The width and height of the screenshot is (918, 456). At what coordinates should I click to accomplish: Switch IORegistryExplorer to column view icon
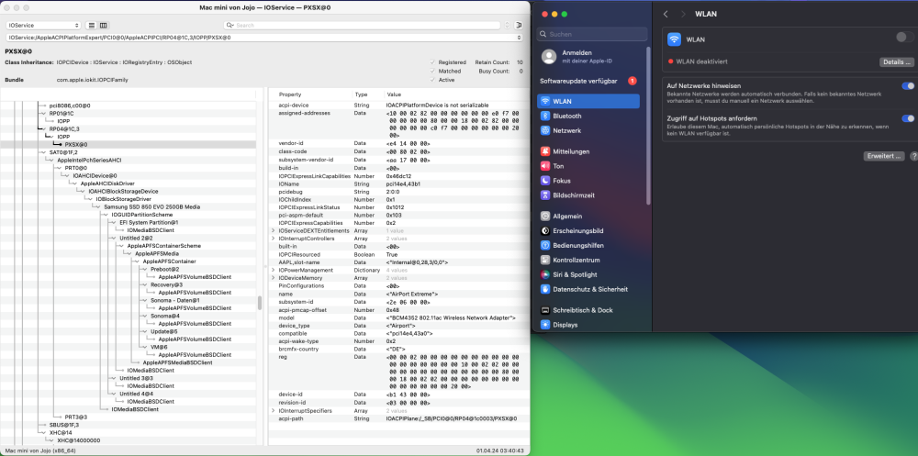coord(104,26)
